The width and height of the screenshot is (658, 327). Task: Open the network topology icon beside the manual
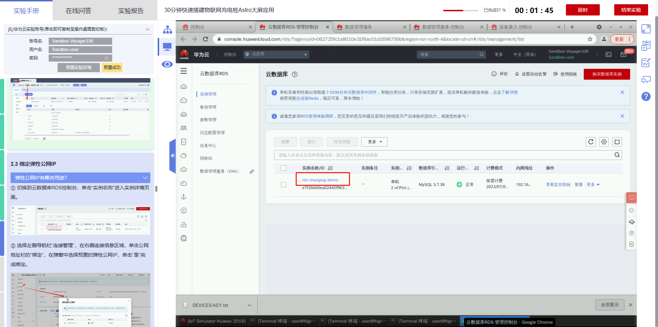(x=167, y=30)
